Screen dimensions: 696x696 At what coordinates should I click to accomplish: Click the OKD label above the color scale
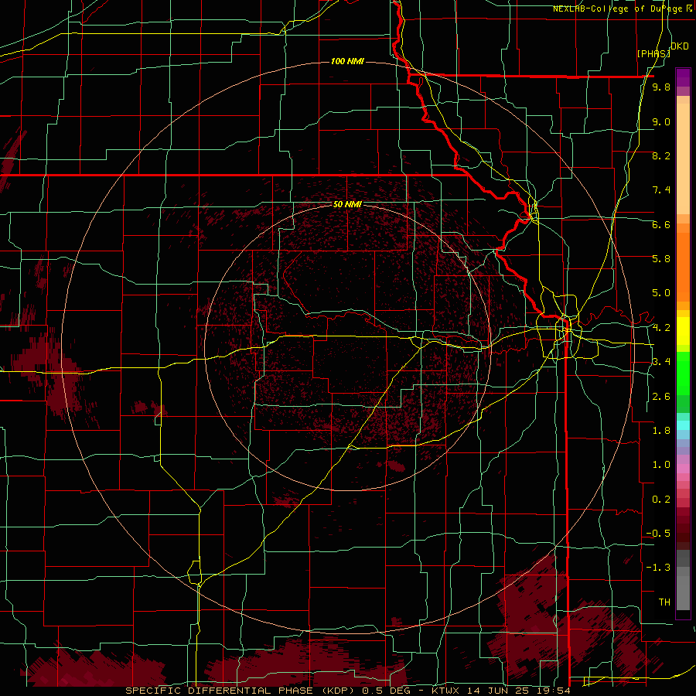[680, 46]
